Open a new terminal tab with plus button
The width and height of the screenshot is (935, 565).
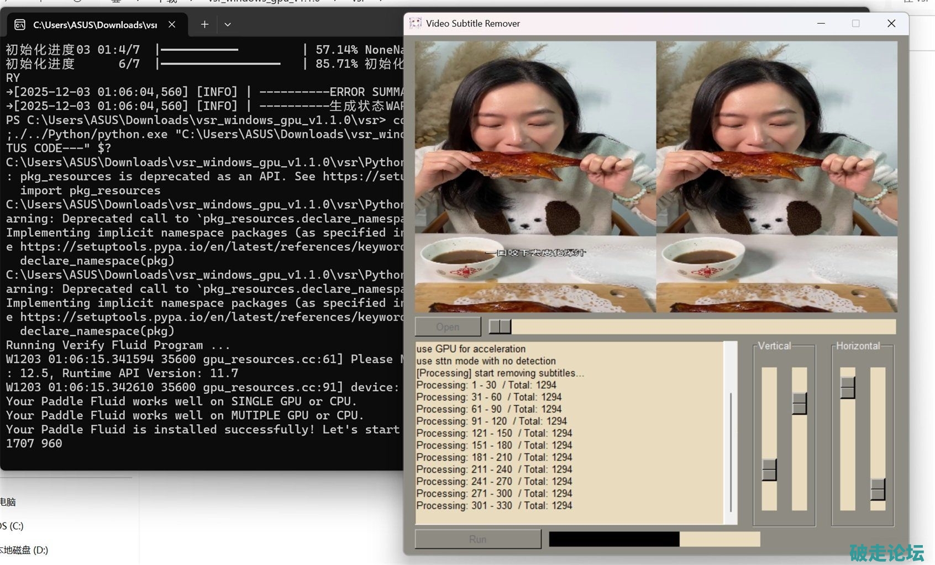pos(204,25)
